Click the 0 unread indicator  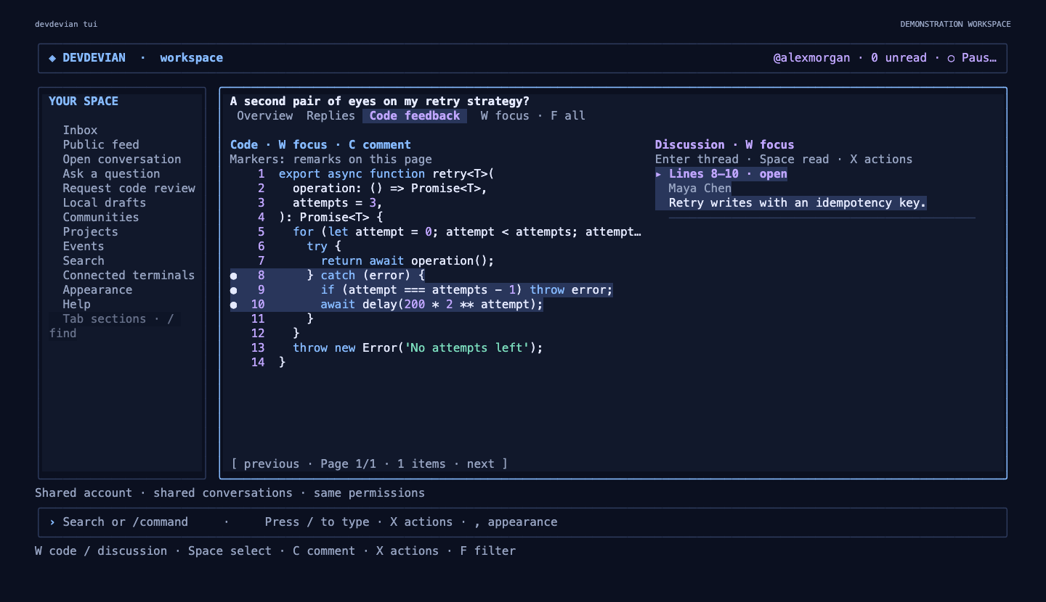pyautogui.click(x=899, y=58)
